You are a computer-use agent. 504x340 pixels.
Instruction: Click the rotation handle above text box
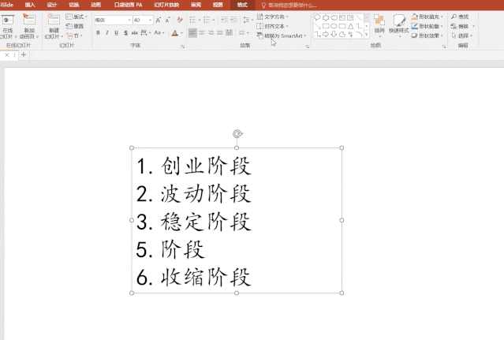pos(237,133)
